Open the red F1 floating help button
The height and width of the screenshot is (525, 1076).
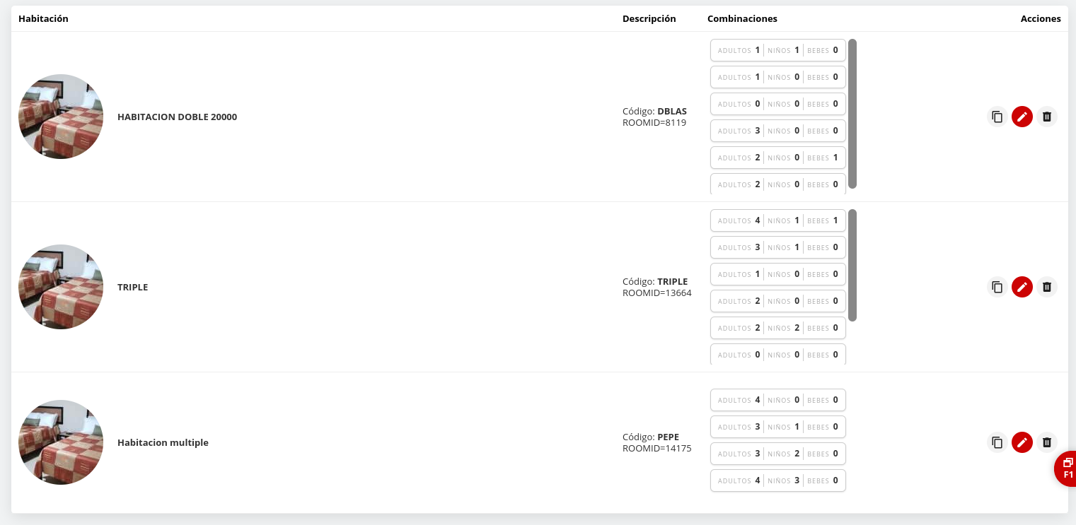point(1067,468)
